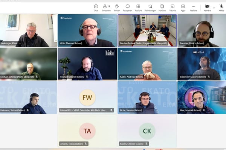Open the Apps panel
This screenshot has width=226, height=150.
[183, 7]
